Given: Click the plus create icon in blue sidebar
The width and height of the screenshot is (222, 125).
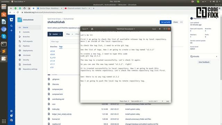Looking at the screenshot, I should tap(11, 31).
